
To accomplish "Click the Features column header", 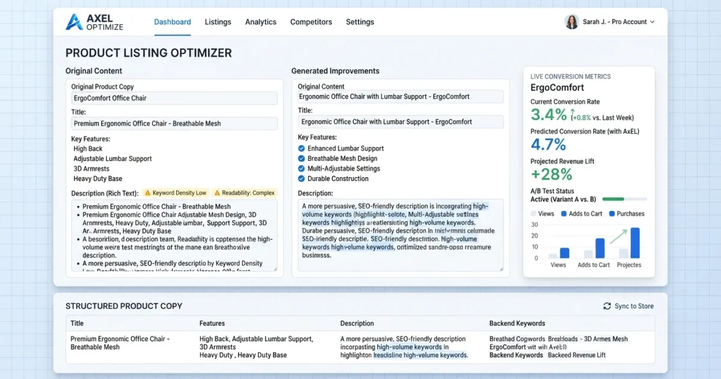I will pos(212,323).
